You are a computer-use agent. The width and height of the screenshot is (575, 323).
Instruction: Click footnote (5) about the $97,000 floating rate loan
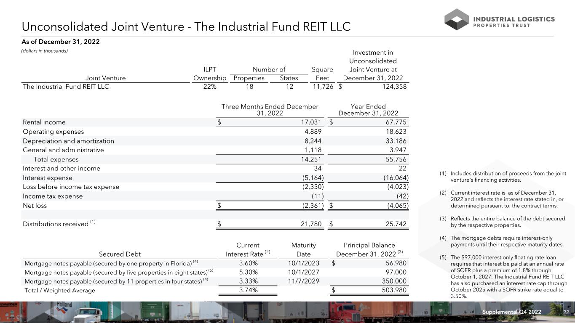(x=508, y=276)
